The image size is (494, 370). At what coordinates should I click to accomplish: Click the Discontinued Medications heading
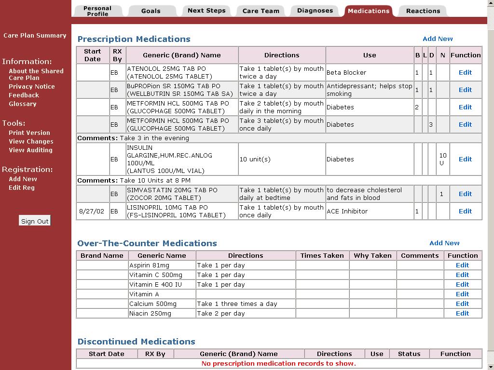[137, 342]
